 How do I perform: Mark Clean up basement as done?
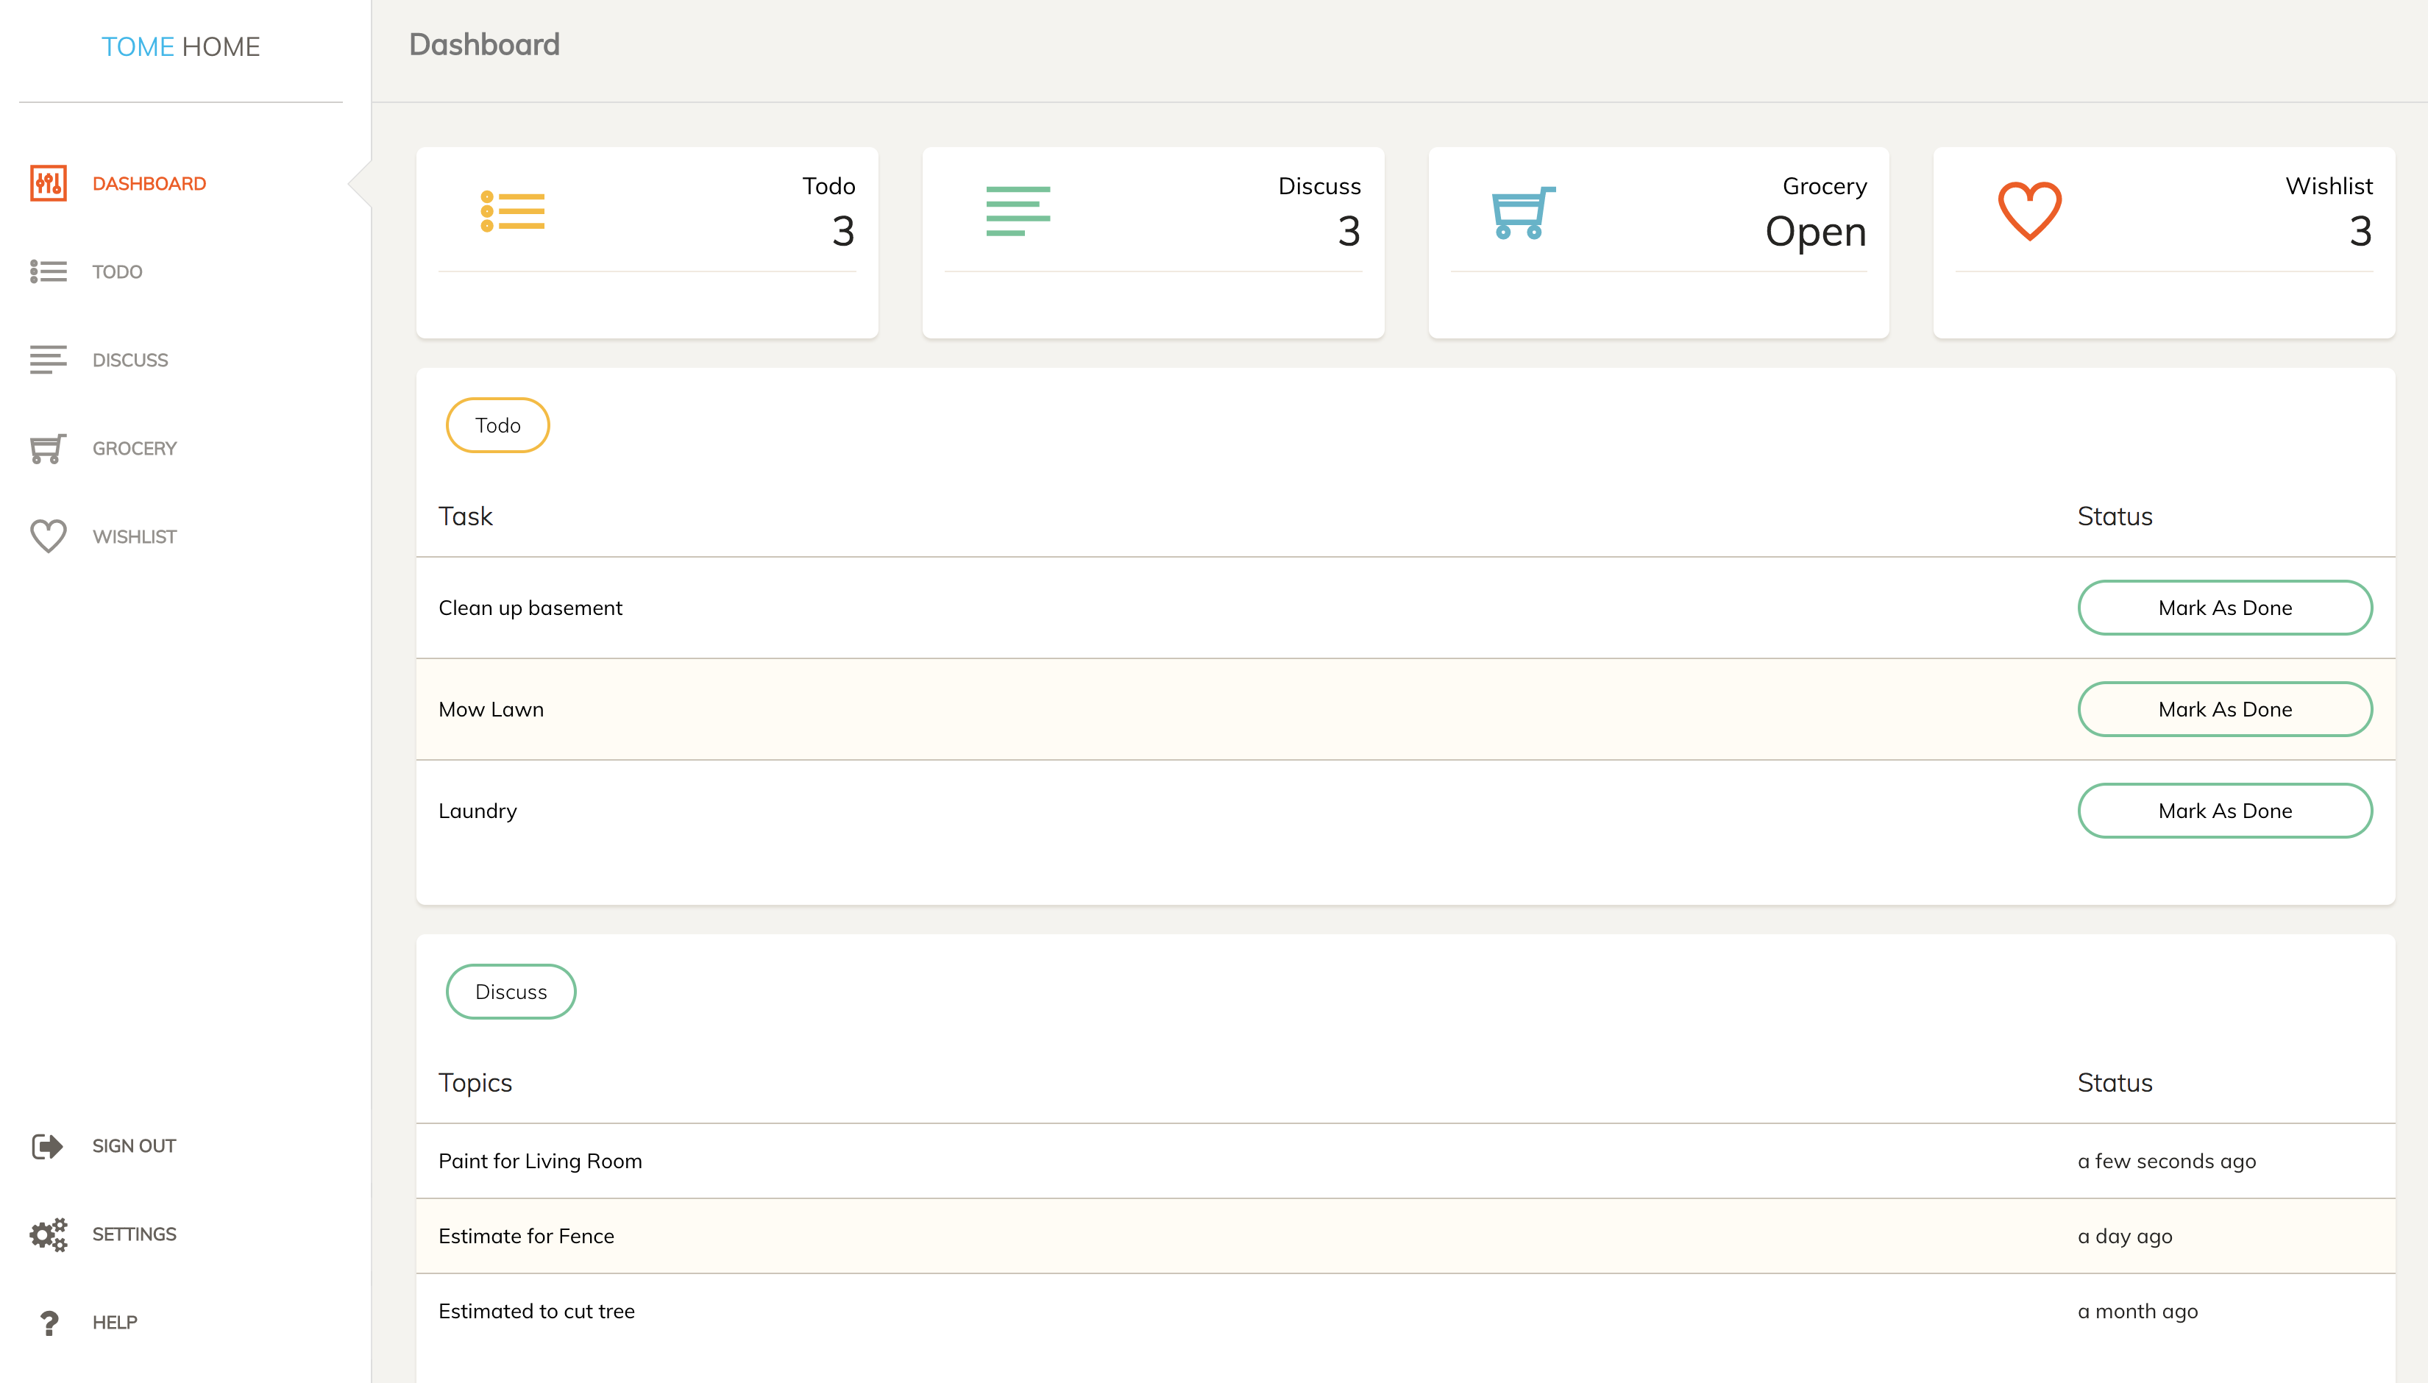(x=2223, y=608)
